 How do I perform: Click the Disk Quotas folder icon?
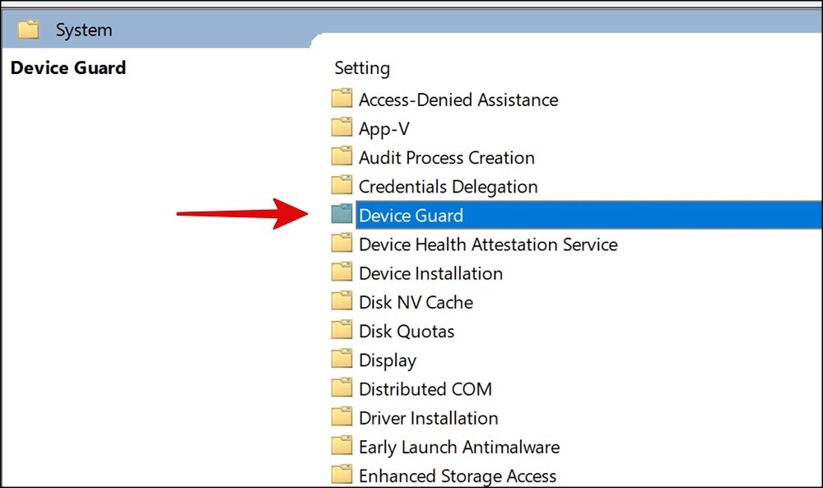tap(342, 329)
